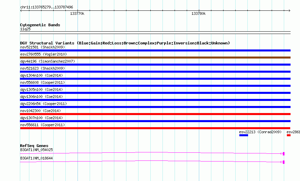Click the Cytogenetic Bands track title
Viewport: 300px width, 181px height.
pyautogui.click(x=40, y=25)
